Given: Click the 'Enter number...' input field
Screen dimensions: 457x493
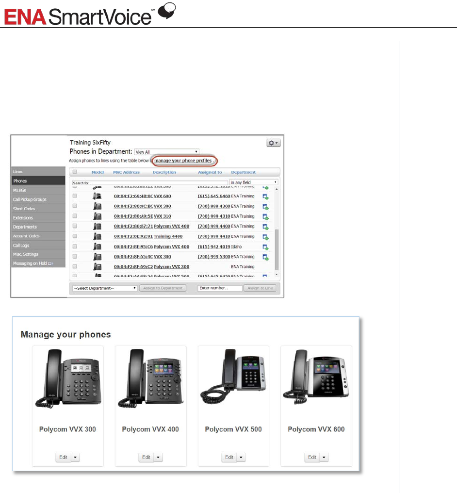Looking at the screenshot, I should (x=220, y=288).
